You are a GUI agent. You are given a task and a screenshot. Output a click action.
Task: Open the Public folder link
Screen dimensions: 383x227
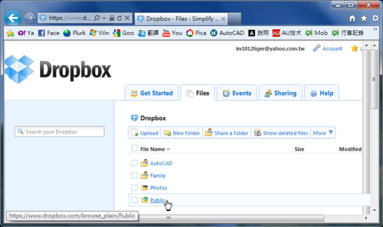(x=158, y=200)
